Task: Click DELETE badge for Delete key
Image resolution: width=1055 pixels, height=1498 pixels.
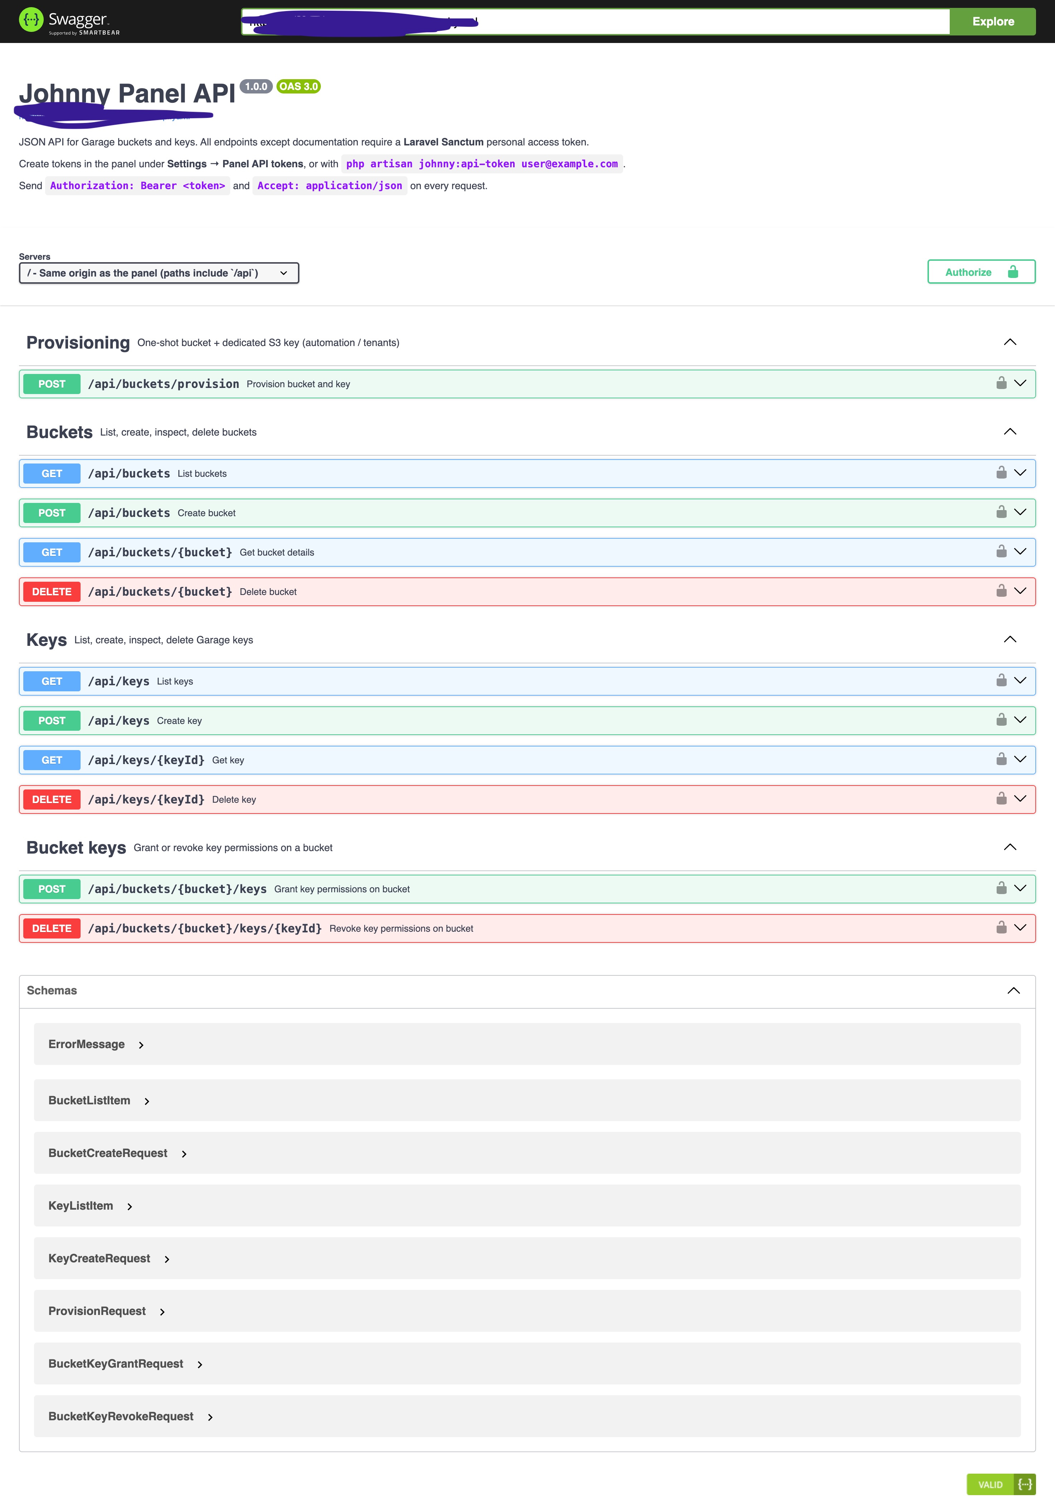Action: point(52,799)
